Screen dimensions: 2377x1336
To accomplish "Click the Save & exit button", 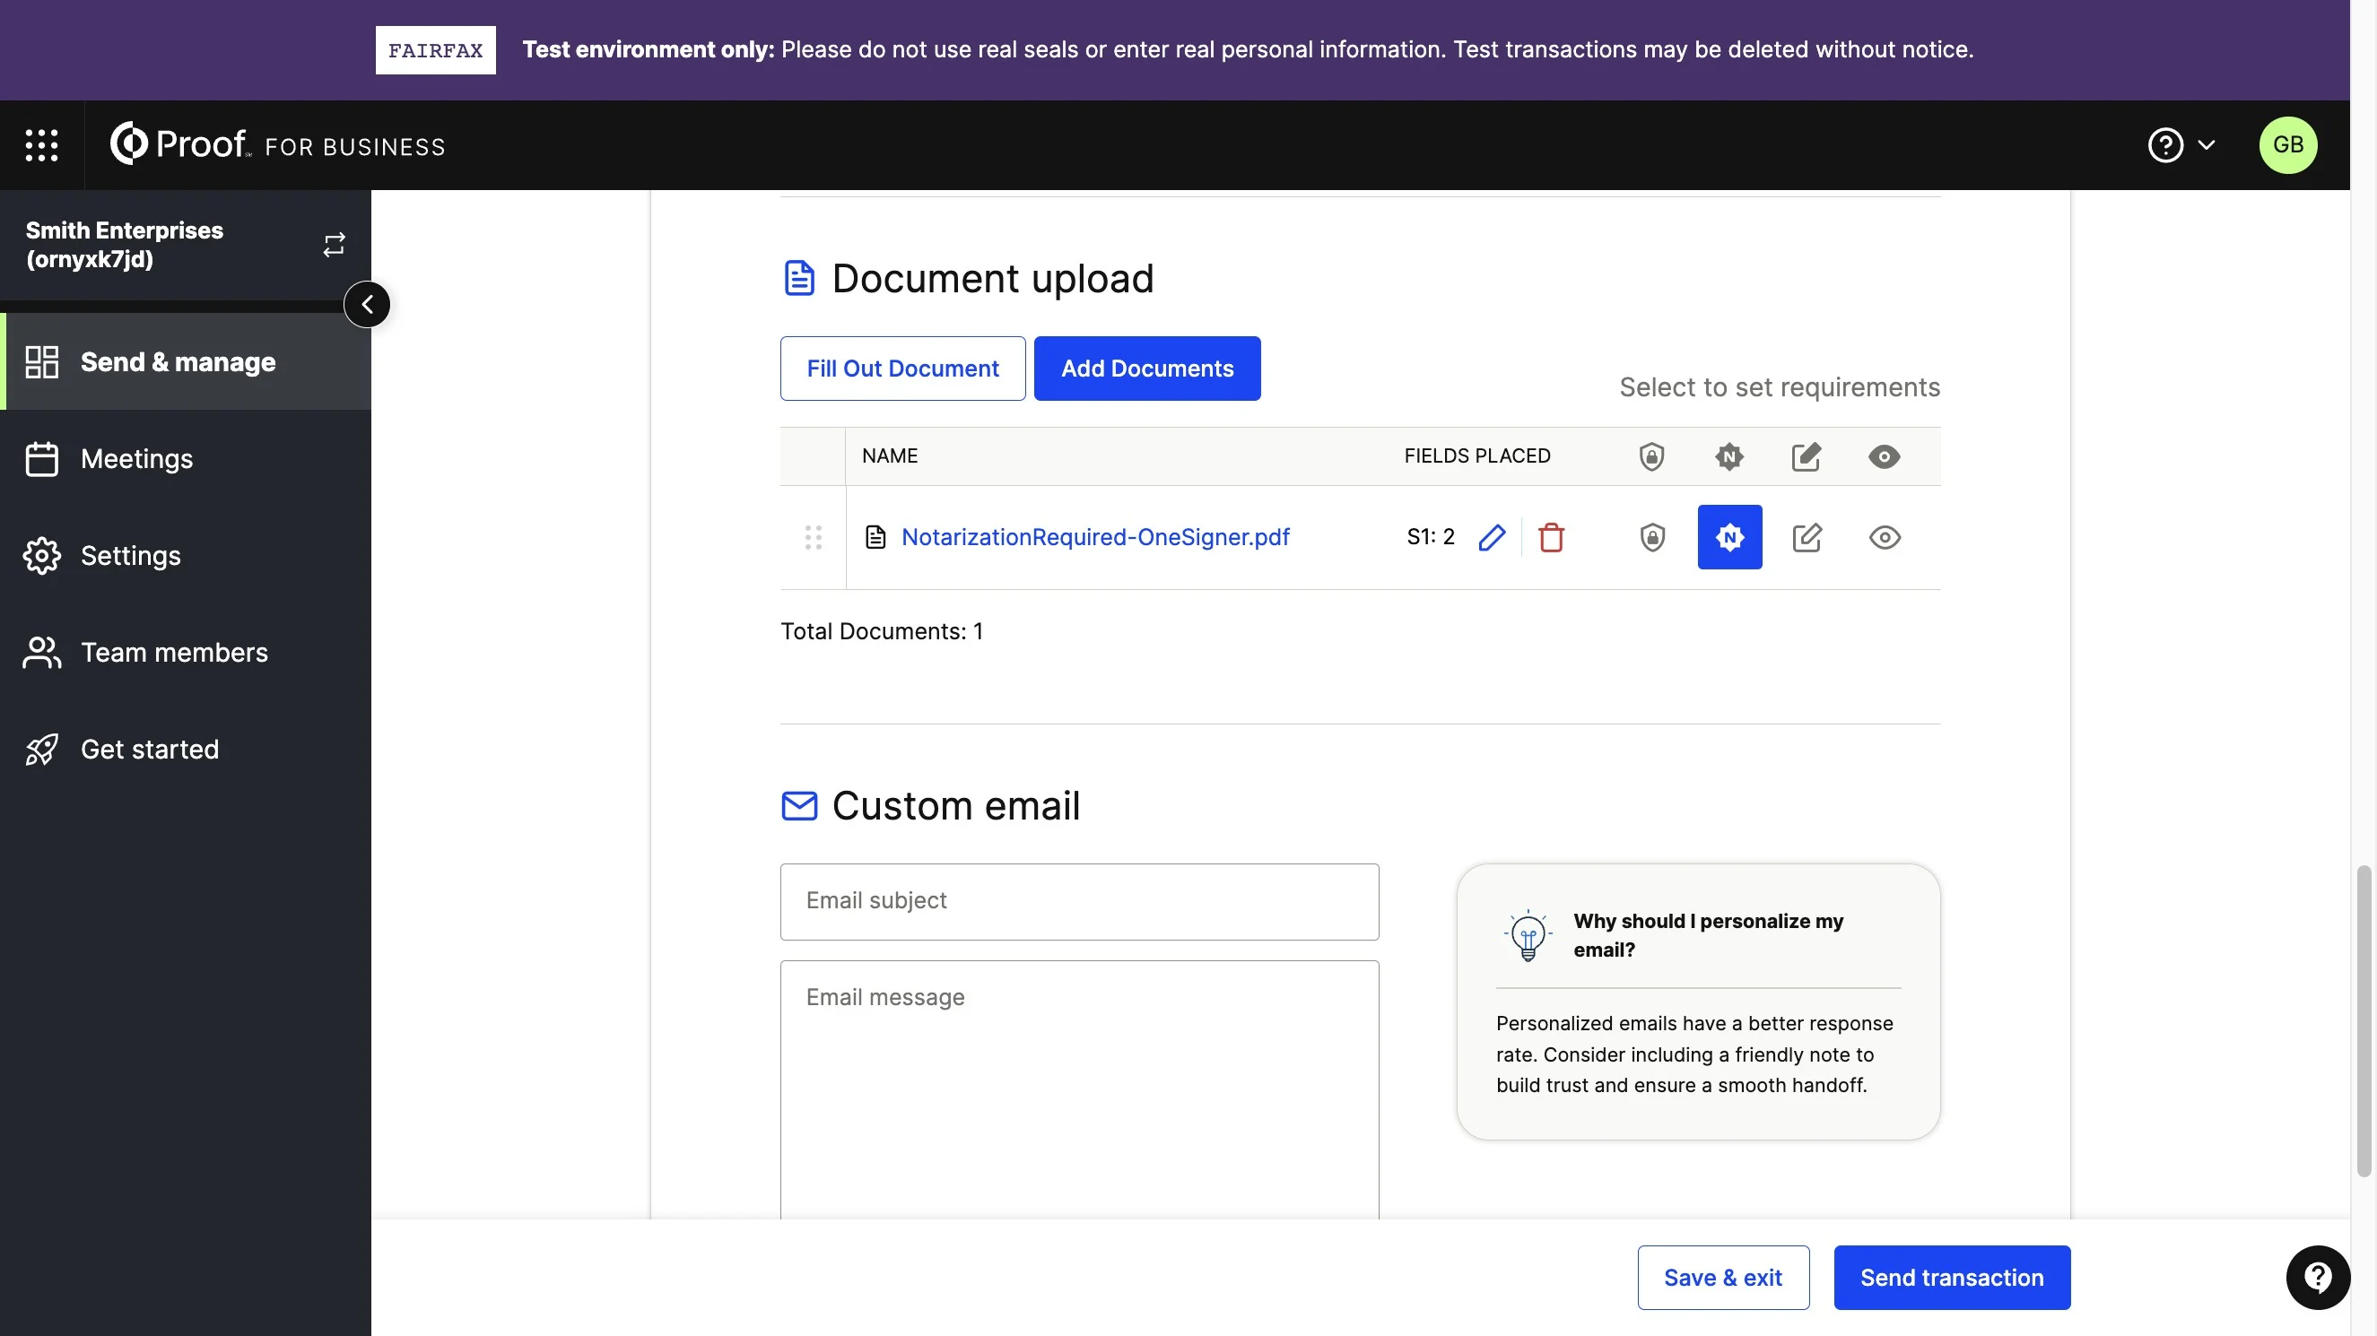I will point(1723,1278).
